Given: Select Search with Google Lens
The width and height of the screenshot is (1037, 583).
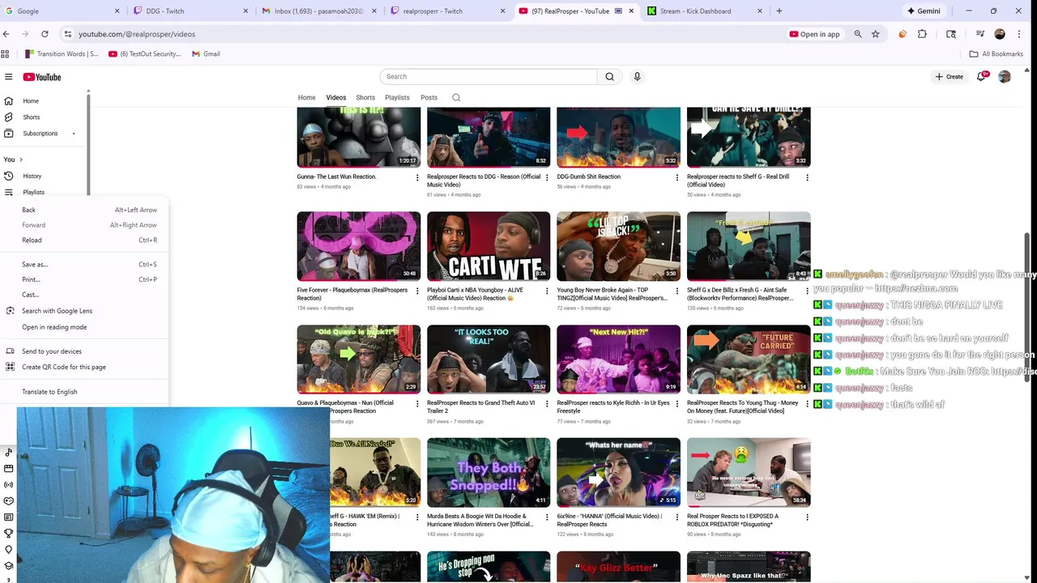Looking at the screenshot, I should click(x=85, y=311).
